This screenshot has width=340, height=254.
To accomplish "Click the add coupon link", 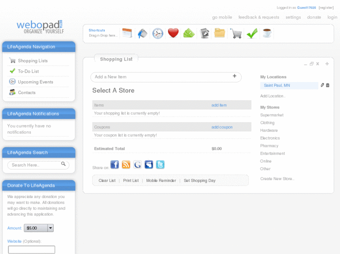I will click(x=222, y=127).
